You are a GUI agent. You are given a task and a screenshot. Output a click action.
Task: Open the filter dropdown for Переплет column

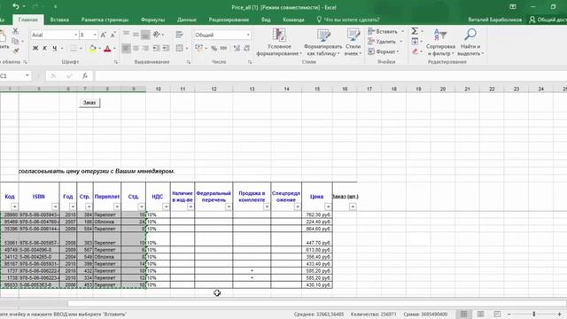pos(116,206)
